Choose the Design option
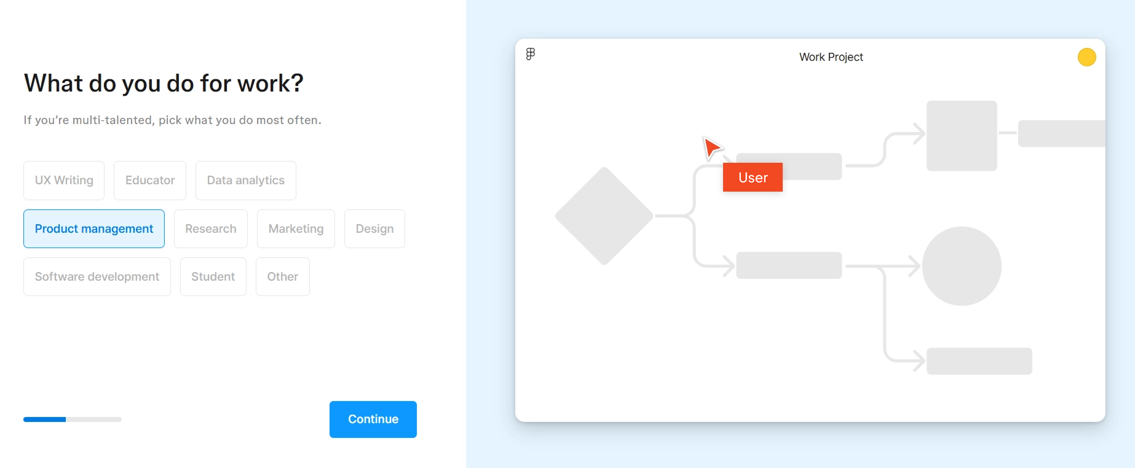Screen dimensions: 1135x468 (374, 229)
